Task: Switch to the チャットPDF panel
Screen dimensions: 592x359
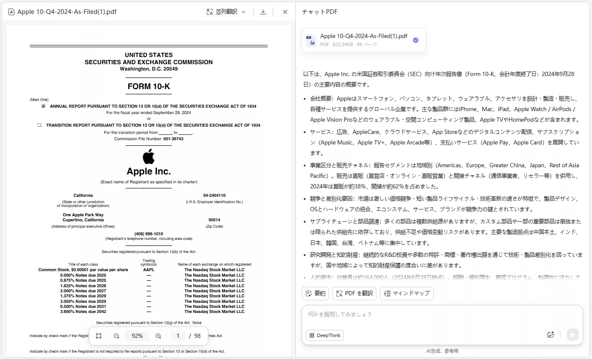Action: tap(319, 11)
